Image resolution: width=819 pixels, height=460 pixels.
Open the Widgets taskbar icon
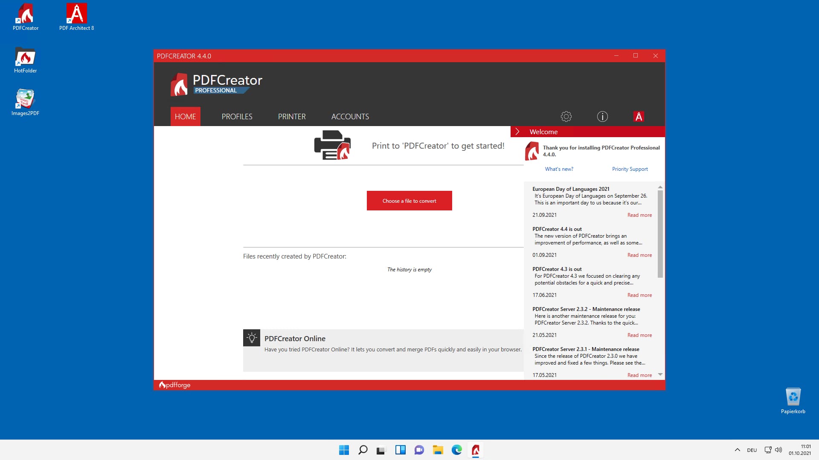[x=401, y=450]
